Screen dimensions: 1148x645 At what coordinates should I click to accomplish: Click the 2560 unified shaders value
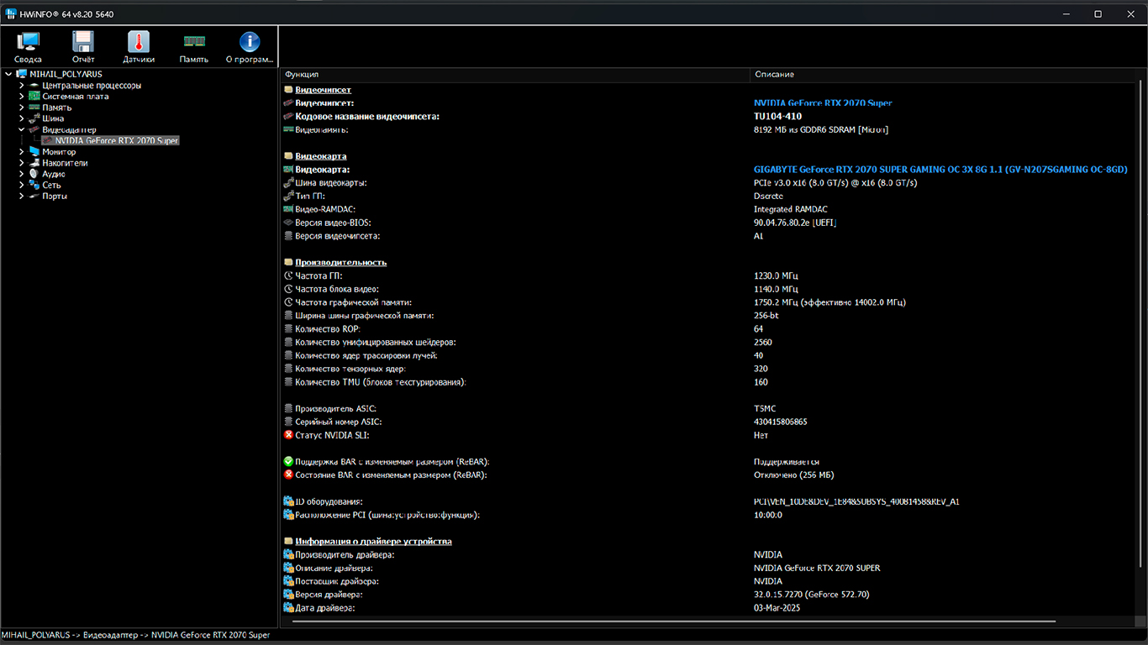coord(763,342)
